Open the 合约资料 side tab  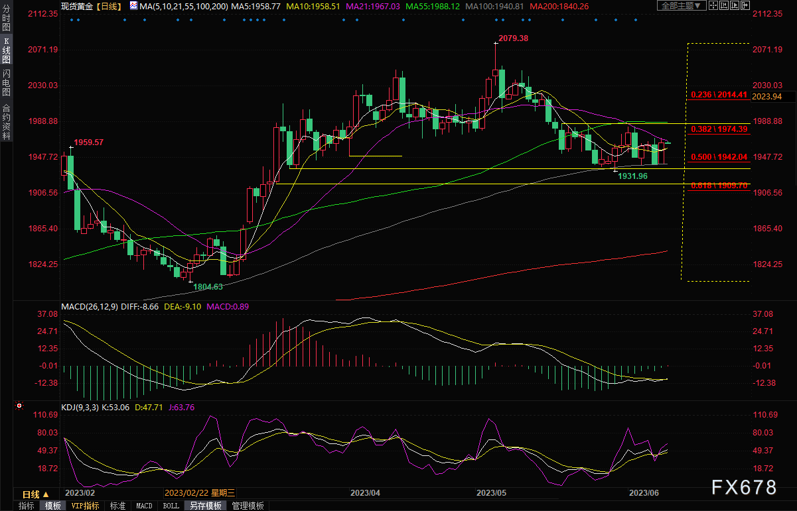point(6,121)
